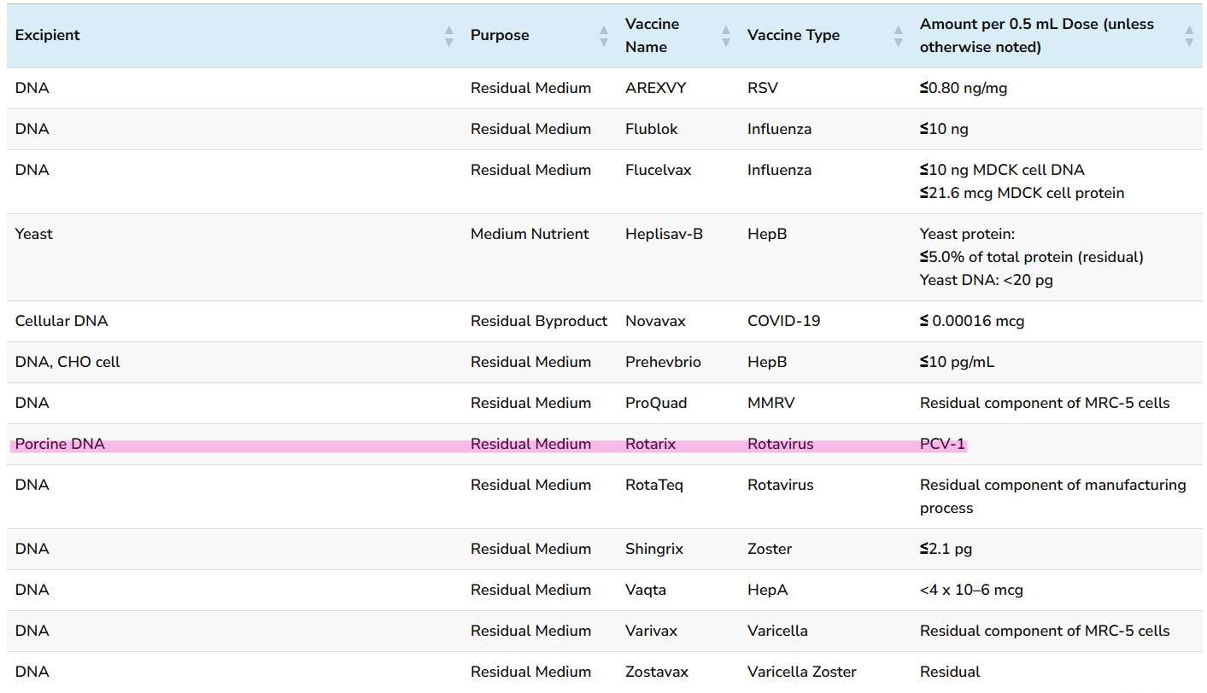
Task: Click the Porcine DNA excipient cell
Action: (60, 444)
